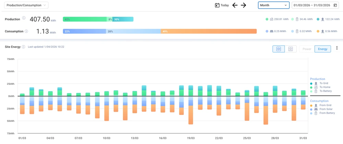Click the Today button label

(x=225, y=5)
